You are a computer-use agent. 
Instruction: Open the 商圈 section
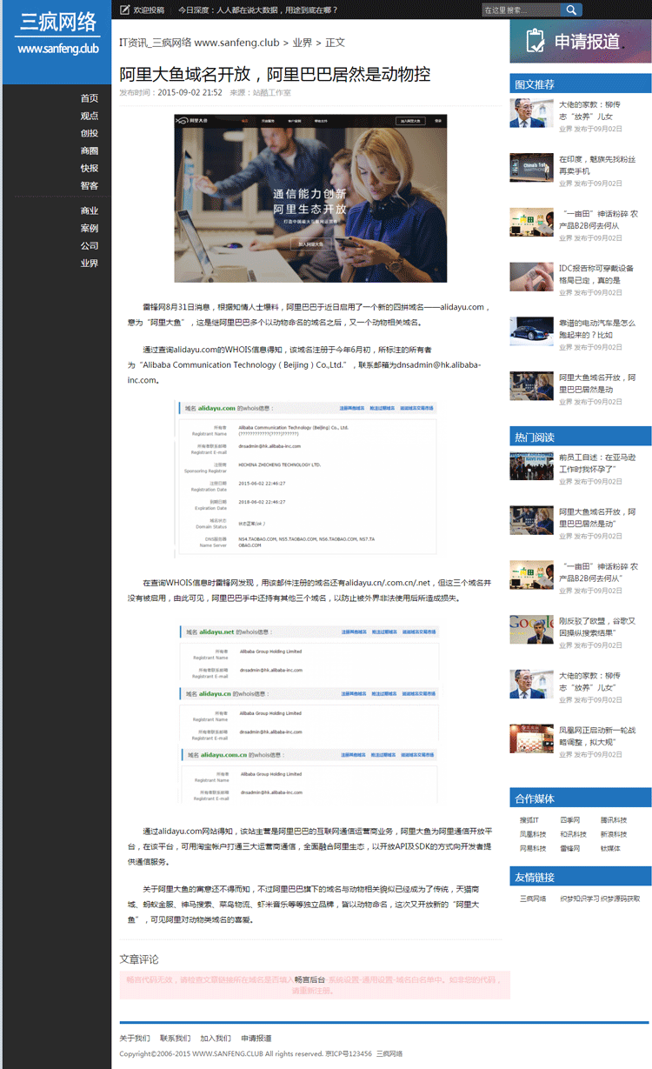[x=90, y=150]
